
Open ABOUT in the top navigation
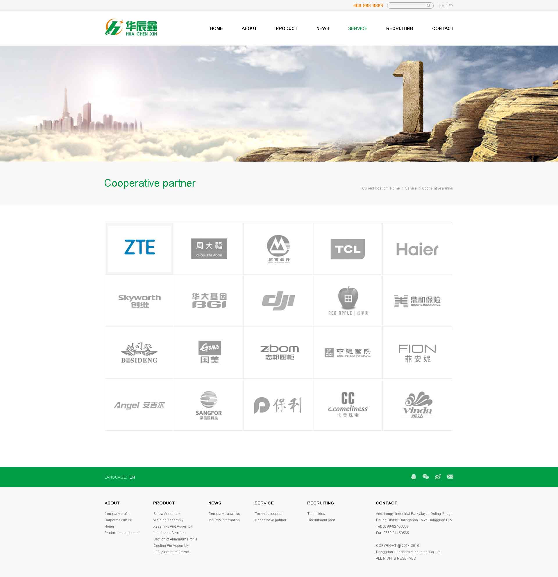[249, 28]
